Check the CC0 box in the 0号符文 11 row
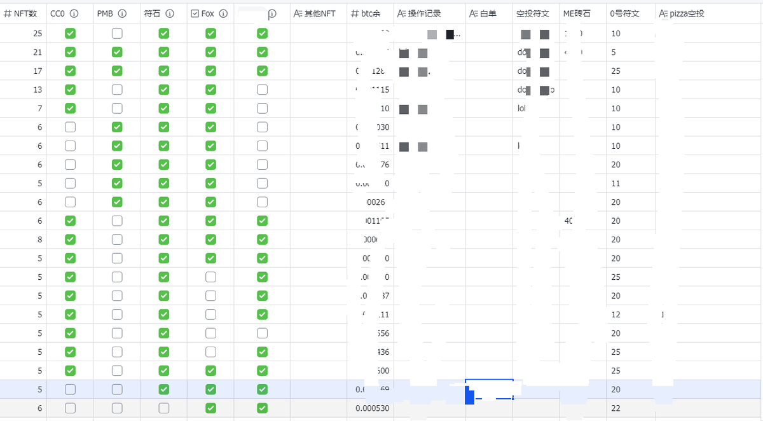Image resolution: width=763 pixels, height=421 pixels. coord(70,183)
